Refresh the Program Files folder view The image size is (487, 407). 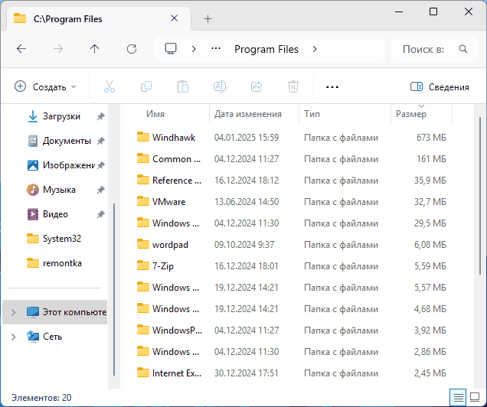[x=132, y=49]
